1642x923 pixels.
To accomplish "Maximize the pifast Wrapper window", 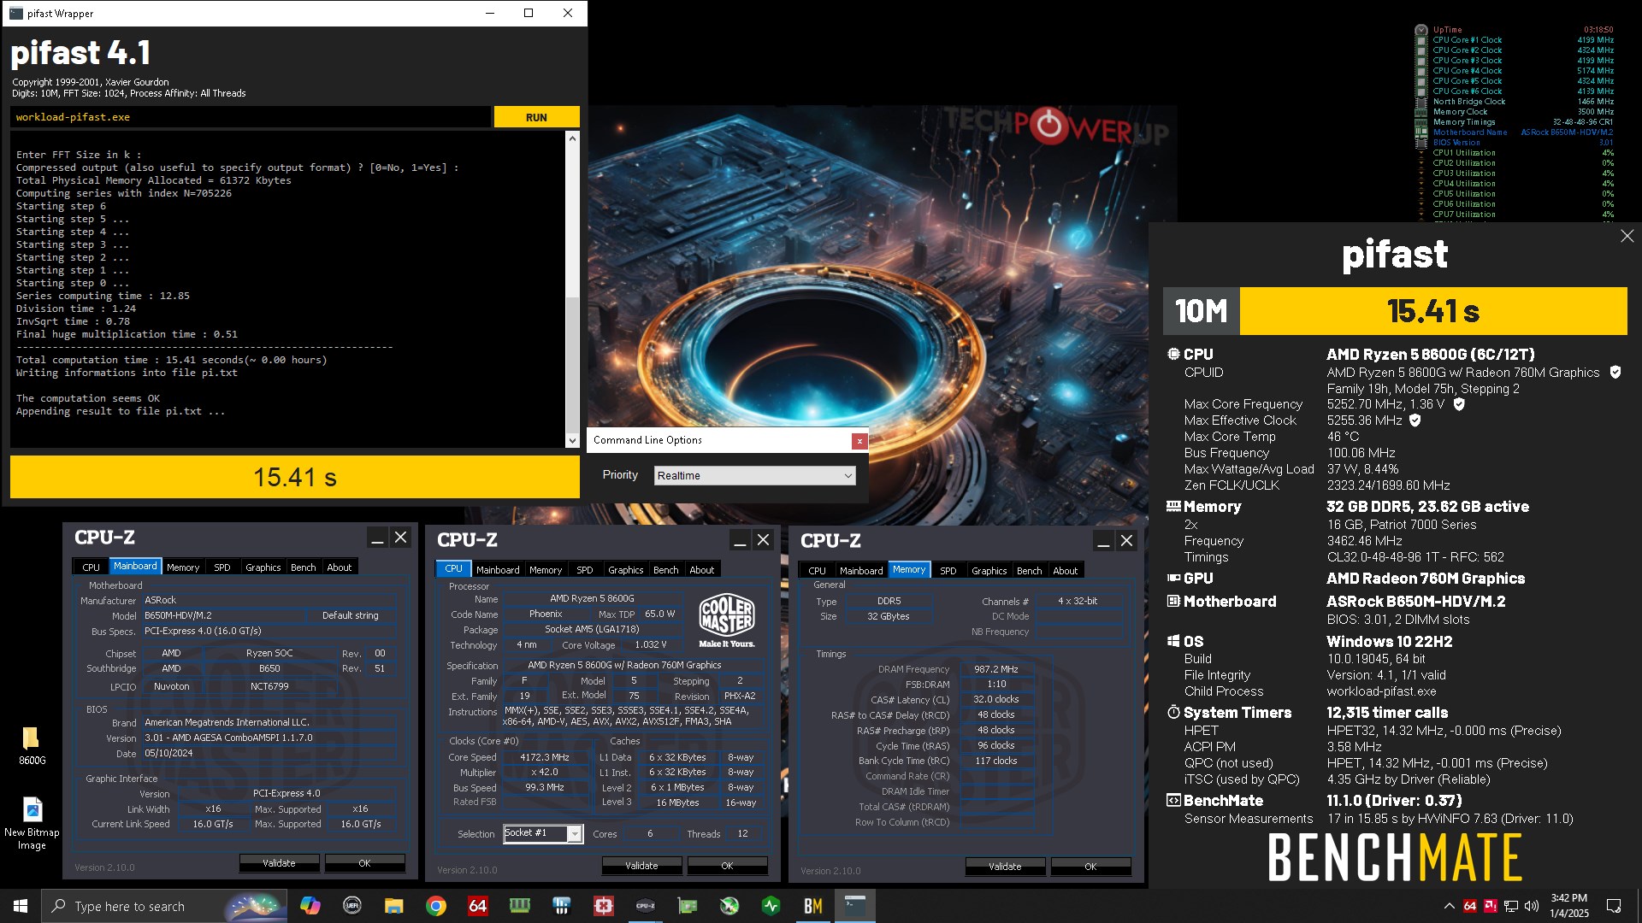I will [x=529, y=13].
